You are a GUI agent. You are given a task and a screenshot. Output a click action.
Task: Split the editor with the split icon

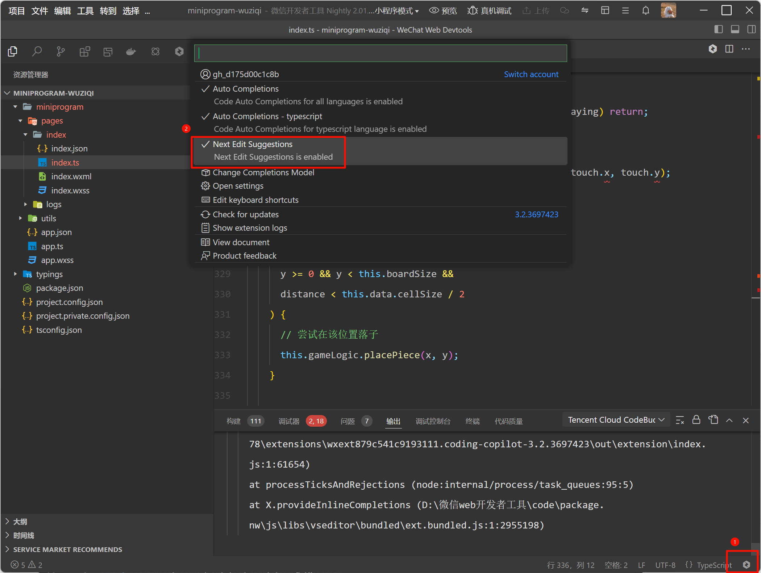(729, 49)
